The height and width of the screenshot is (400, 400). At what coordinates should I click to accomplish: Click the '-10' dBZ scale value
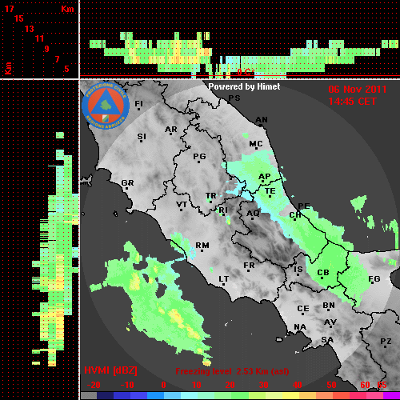127,385
